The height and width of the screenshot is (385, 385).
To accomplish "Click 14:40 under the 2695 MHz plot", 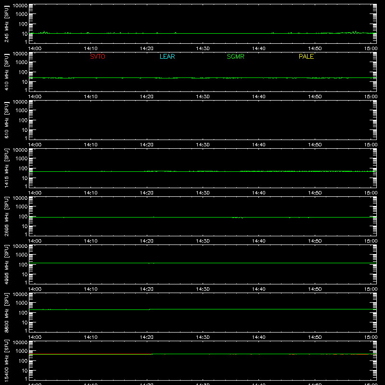I will [259, 241].
